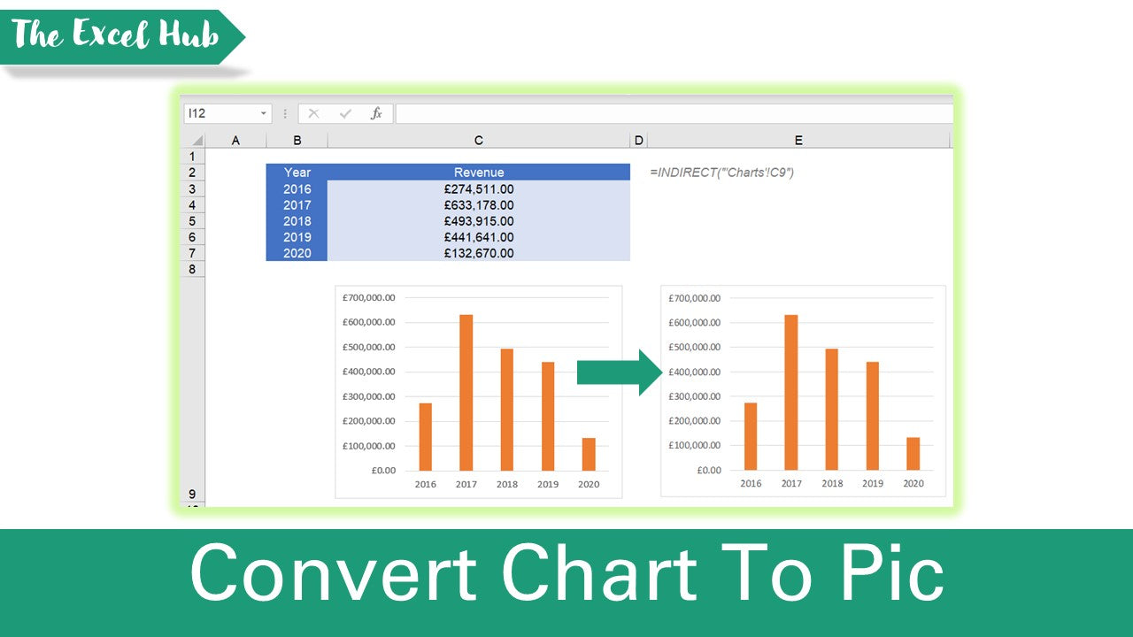Select column E header
Screen dimensions: 1133x637
[x=799, y=141]
